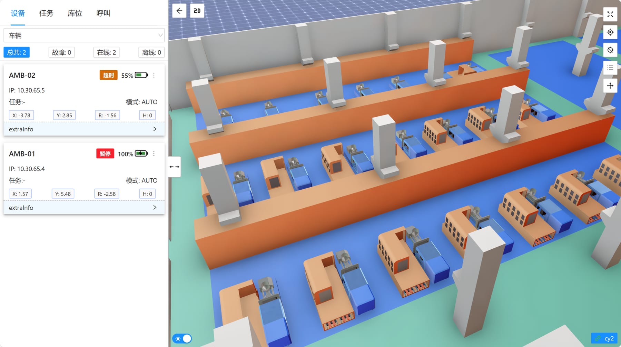This screenshot has width=621, height=347.
Task: Open the 车辆 dropdown selector
Action: pos(84,35)
